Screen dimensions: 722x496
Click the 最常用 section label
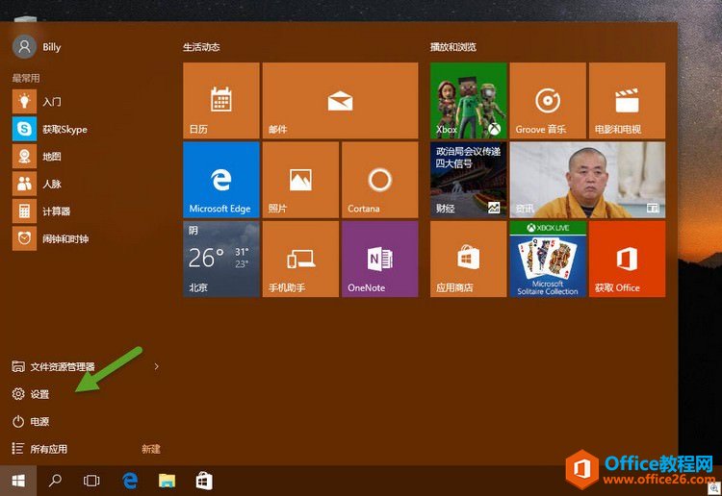coord(26,78)
